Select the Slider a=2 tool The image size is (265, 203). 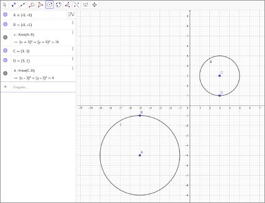pos(85,5)
